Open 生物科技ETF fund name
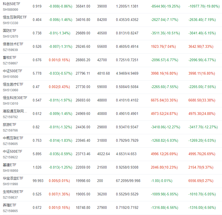Image resolution: width=222 pixels, height=215 pixels. 13,192
